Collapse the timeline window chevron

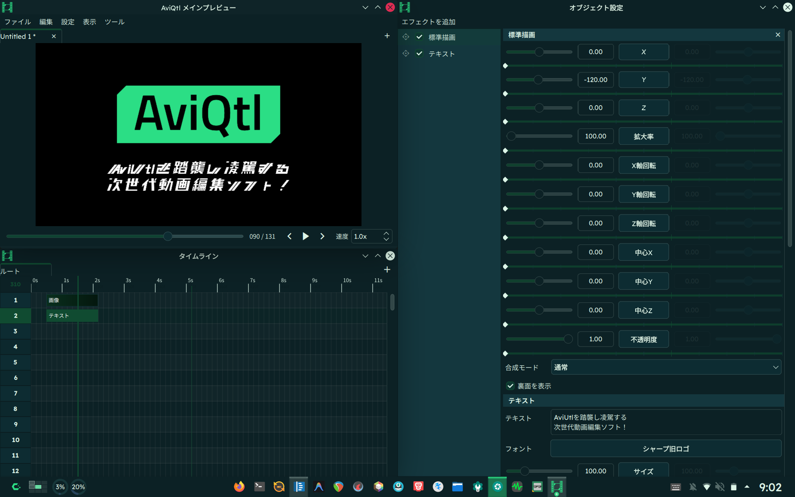click(365, 256)
